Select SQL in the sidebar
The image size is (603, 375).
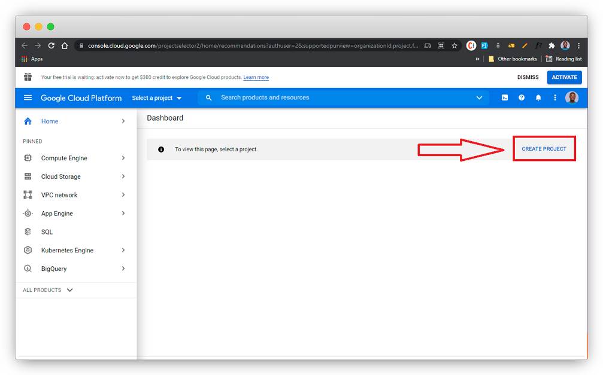pos(76,231)
